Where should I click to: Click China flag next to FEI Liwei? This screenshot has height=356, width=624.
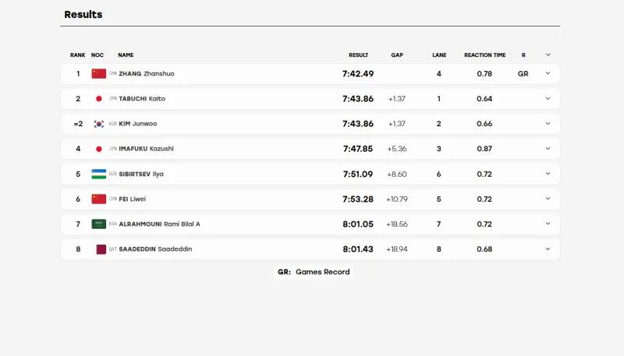click(99, 199)
